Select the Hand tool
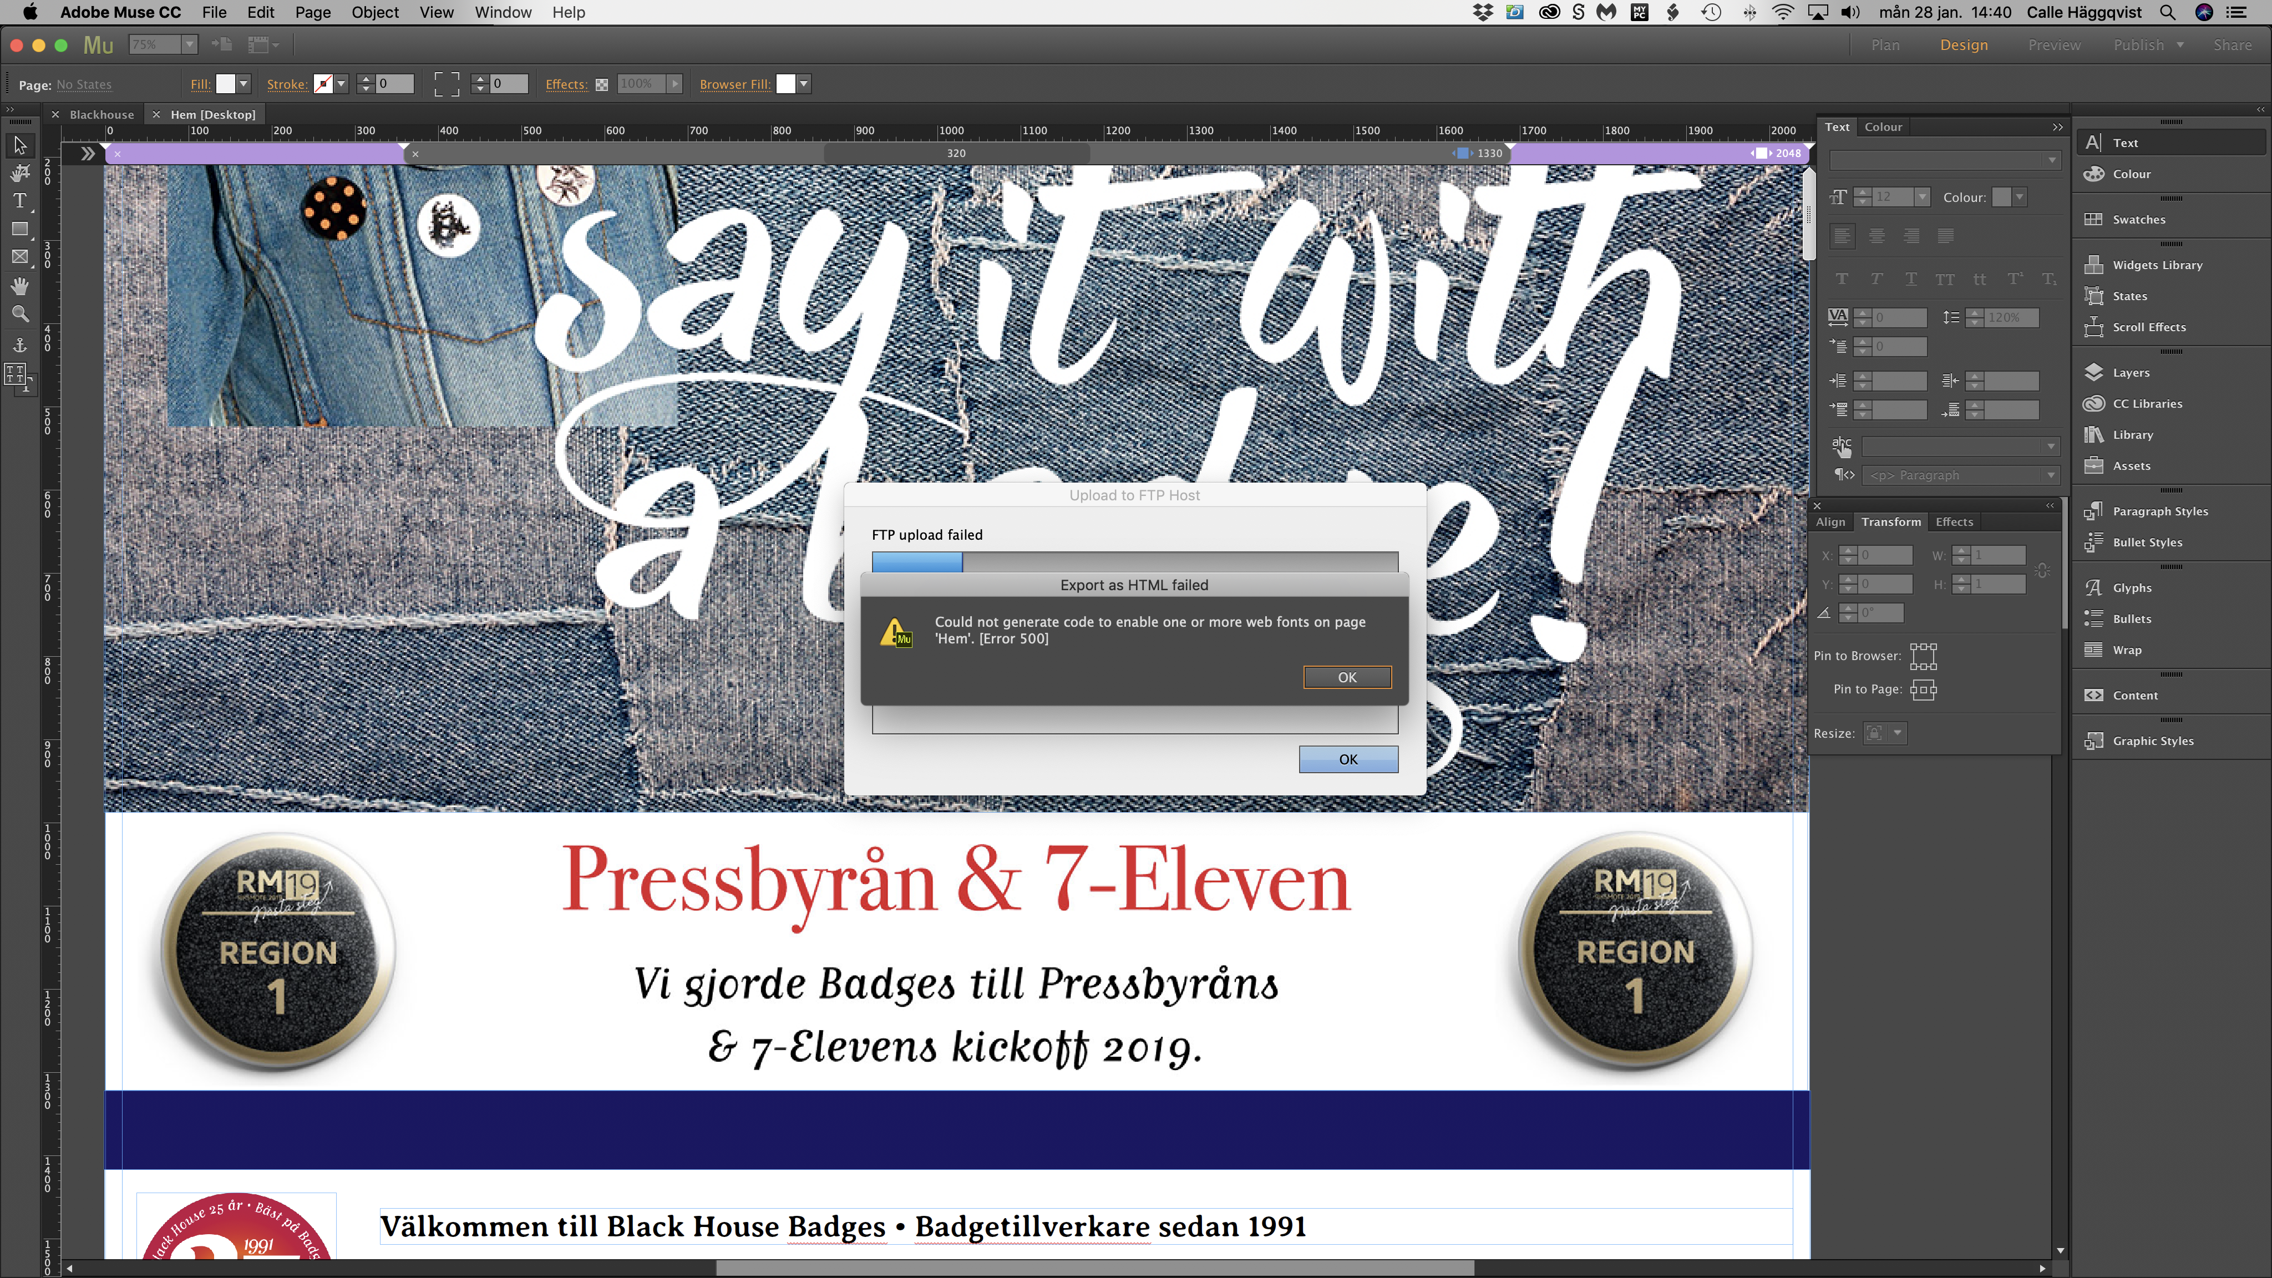This screenshot has width=2272, height=1278. pos(21,286)
